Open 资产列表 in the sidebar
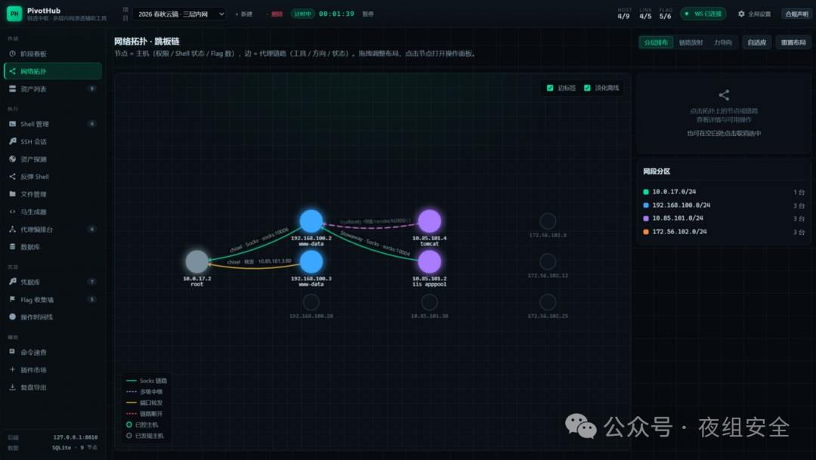 click(53, 89)
